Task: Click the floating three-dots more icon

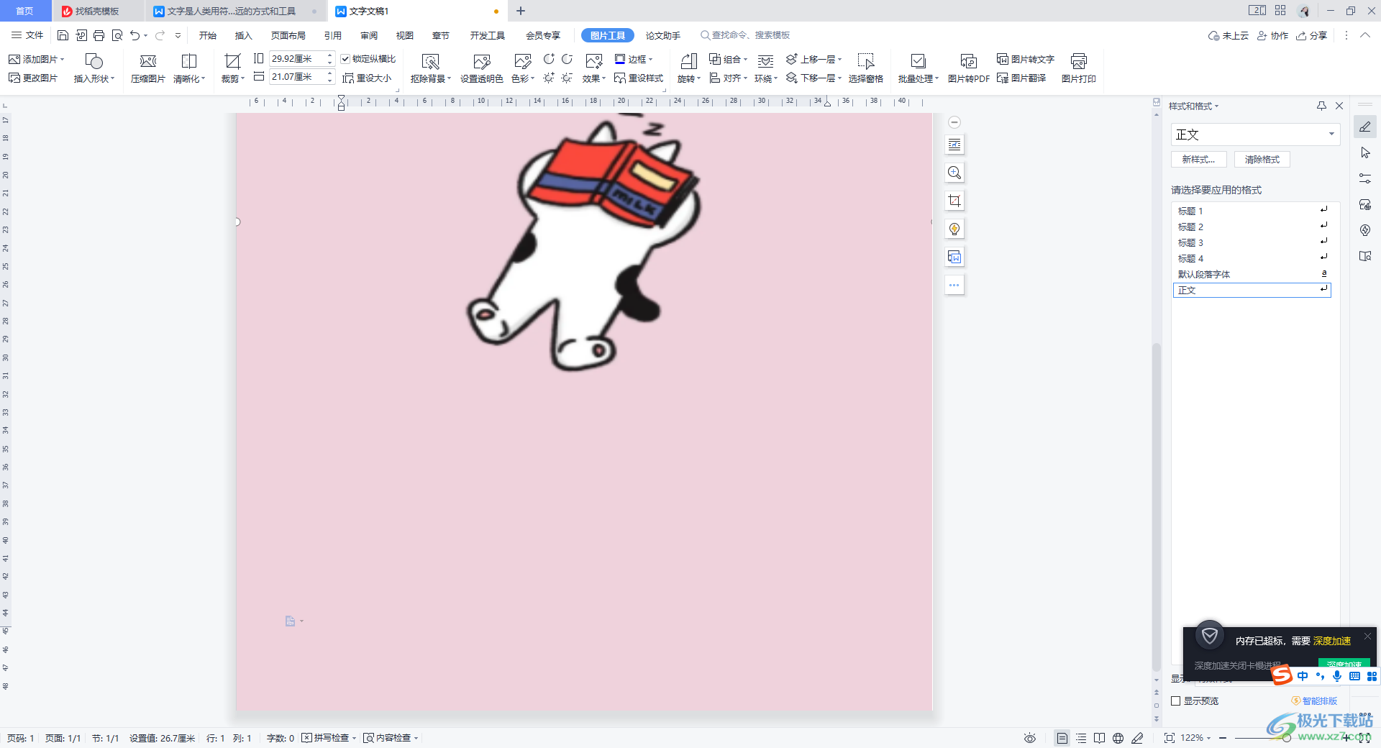Action: coord(954,286)
